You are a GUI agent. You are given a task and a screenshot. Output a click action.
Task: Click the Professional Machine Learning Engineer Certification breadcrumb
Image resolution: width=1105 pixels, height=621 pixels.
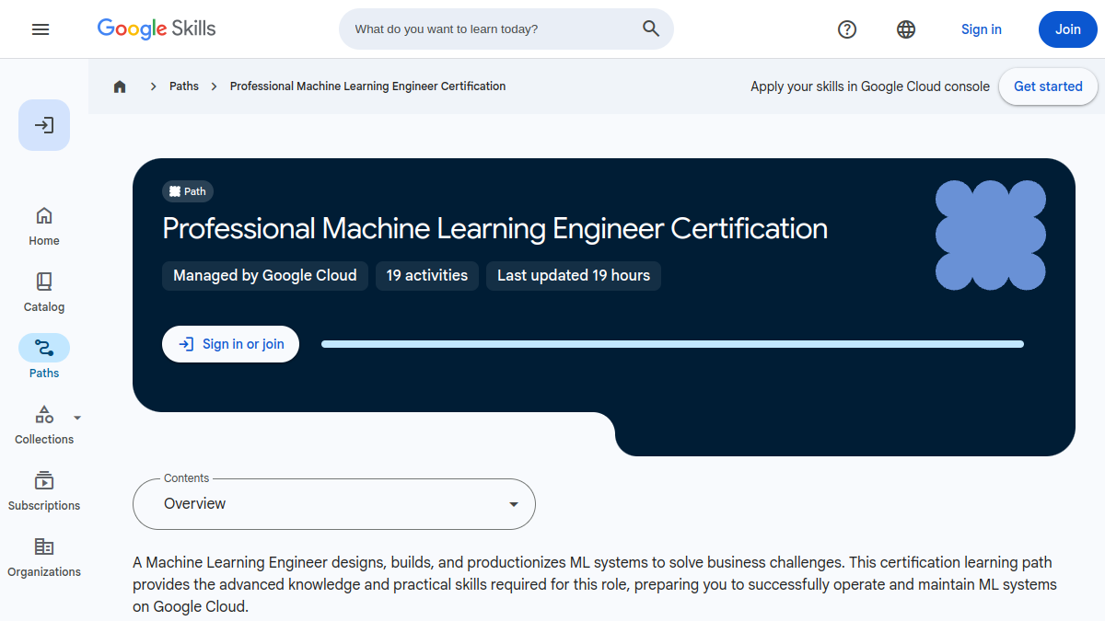(x=367, y=86)
